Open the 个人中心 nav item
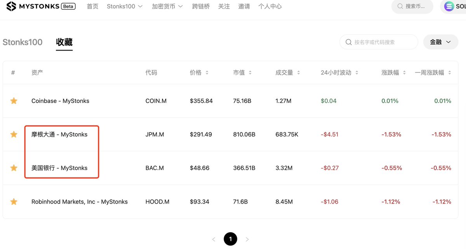This screenshot has height=249, width=466. coord(270,7)
